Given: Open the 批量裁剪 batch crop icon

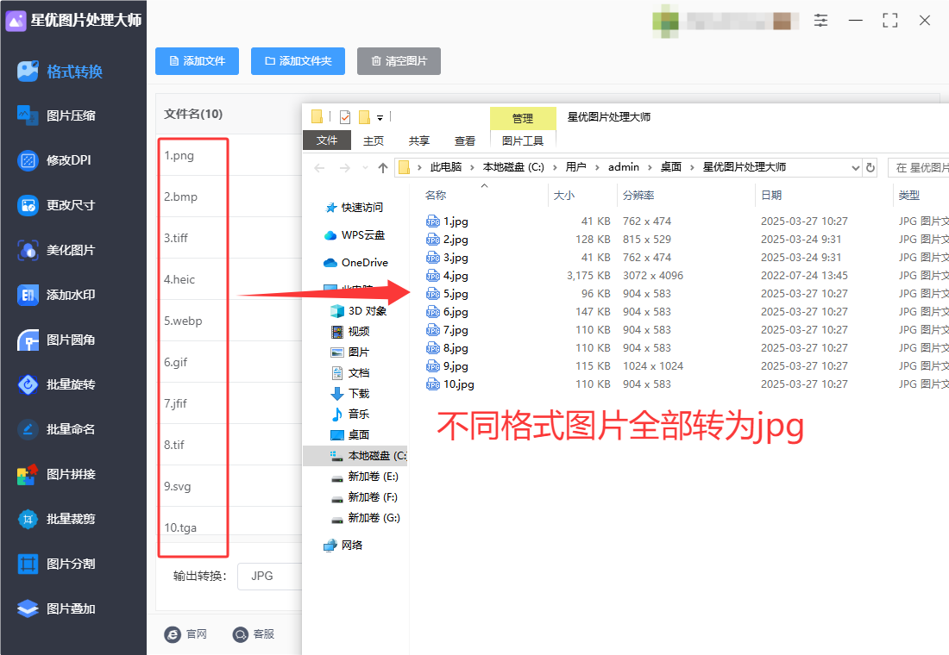Looking at the screenshot, I should pyautogui.click(x=28, y=519).
